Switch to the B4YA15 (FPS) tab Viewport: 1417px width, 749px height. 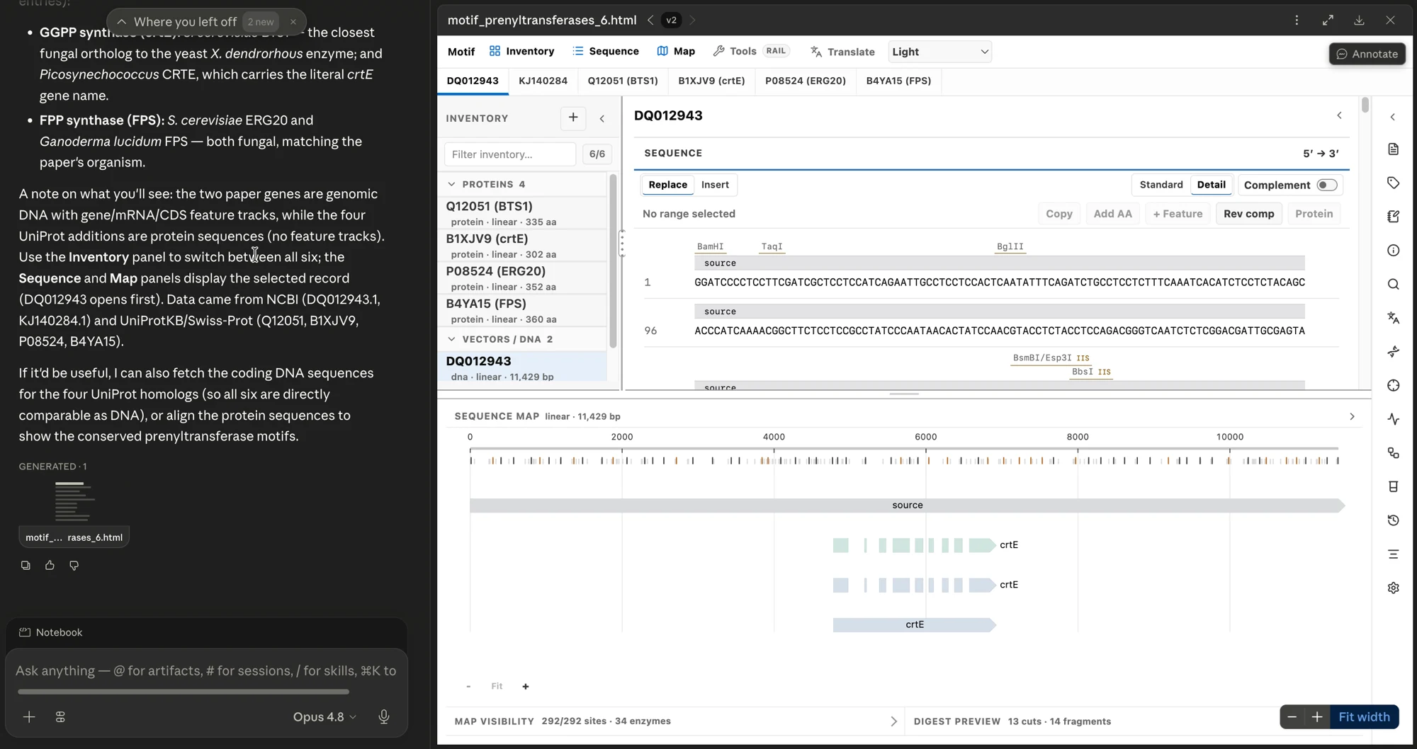pyautogui.click(x=898, y=81)
